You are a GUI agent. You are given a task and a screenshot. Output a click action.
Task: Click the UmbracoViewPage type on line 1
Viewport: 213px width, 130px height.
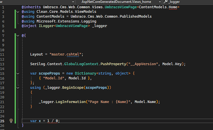[121, 7]
